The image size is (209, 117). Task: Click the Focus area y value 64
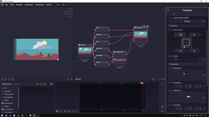pyautogui.click(x=194, y=35)
